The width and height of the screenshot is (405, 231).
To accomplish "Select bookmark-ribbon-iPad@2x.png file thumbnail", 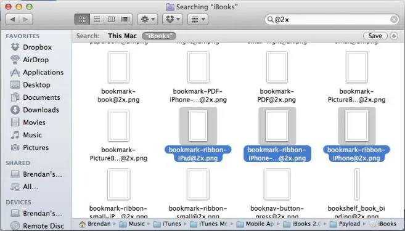I will click(198, 126).
